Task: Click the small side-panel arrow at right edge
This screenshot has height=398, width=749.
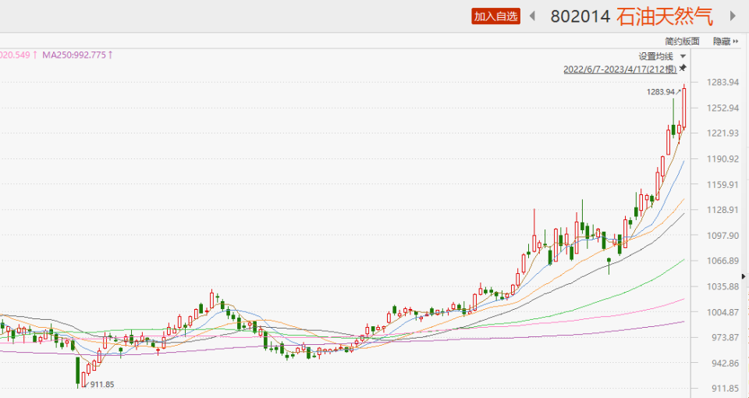Action: pos(744,275)
